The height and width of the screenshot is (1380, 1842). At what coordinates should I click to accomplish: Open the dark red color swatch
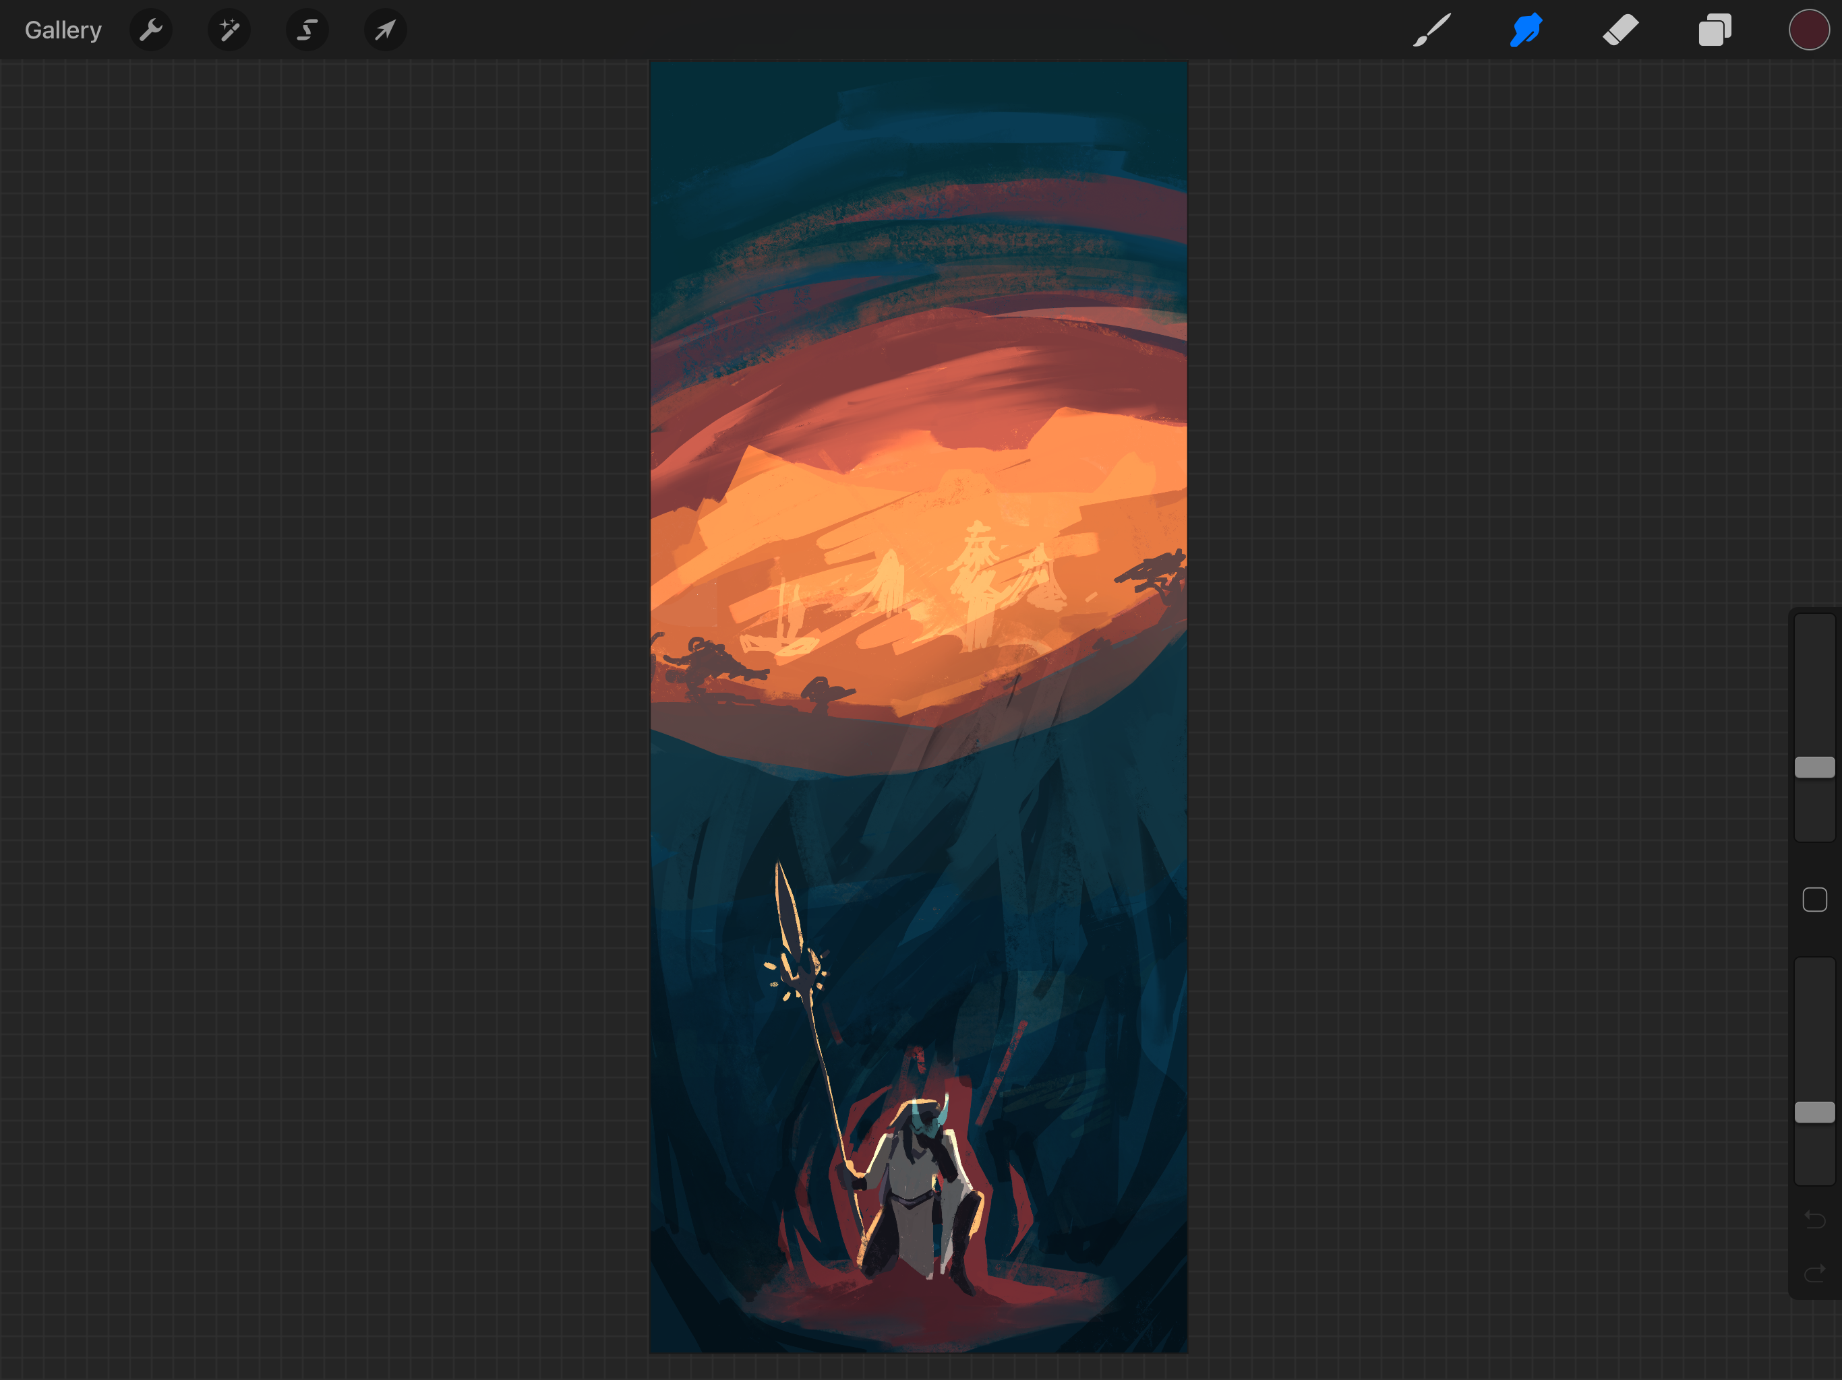tap(1809, 31)
